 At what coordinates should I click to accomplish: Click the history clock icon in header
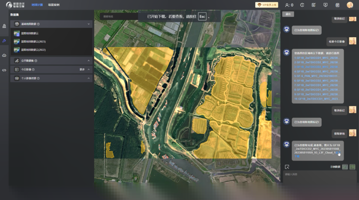pyautogui.click(x=302, y=5)
